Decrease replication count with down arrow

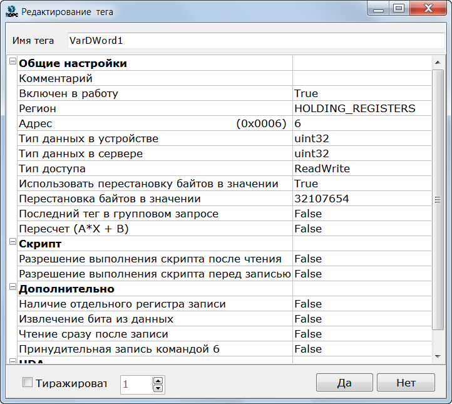tap(158, 388)
